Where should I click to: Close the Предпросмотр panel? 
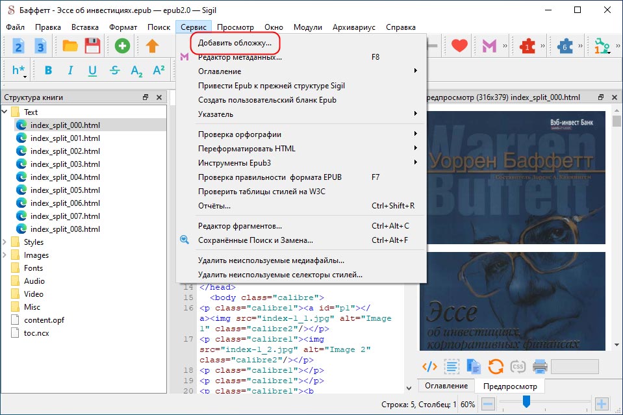(x=615, y=97)
